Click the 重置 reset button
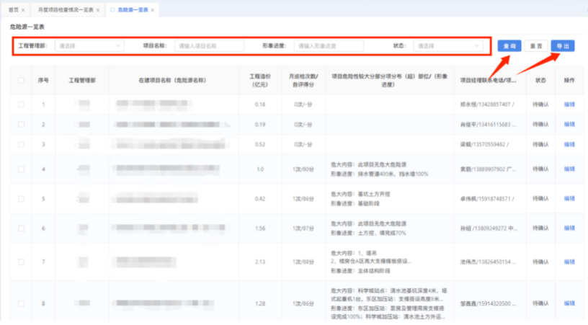The image size is (588, 325). [535, 45]
